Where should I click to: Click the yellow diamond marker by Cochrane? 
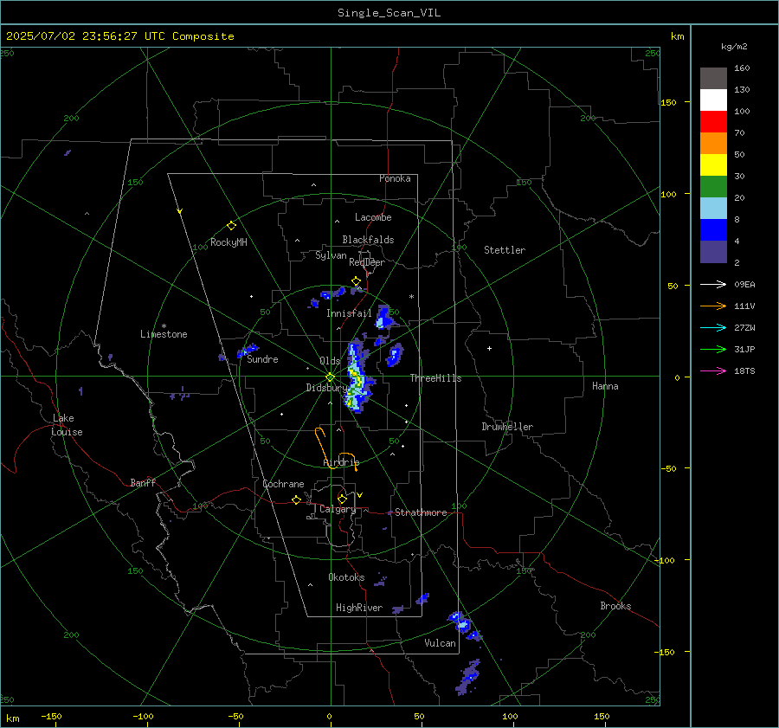pyautogui.click(x=296, y=500)
